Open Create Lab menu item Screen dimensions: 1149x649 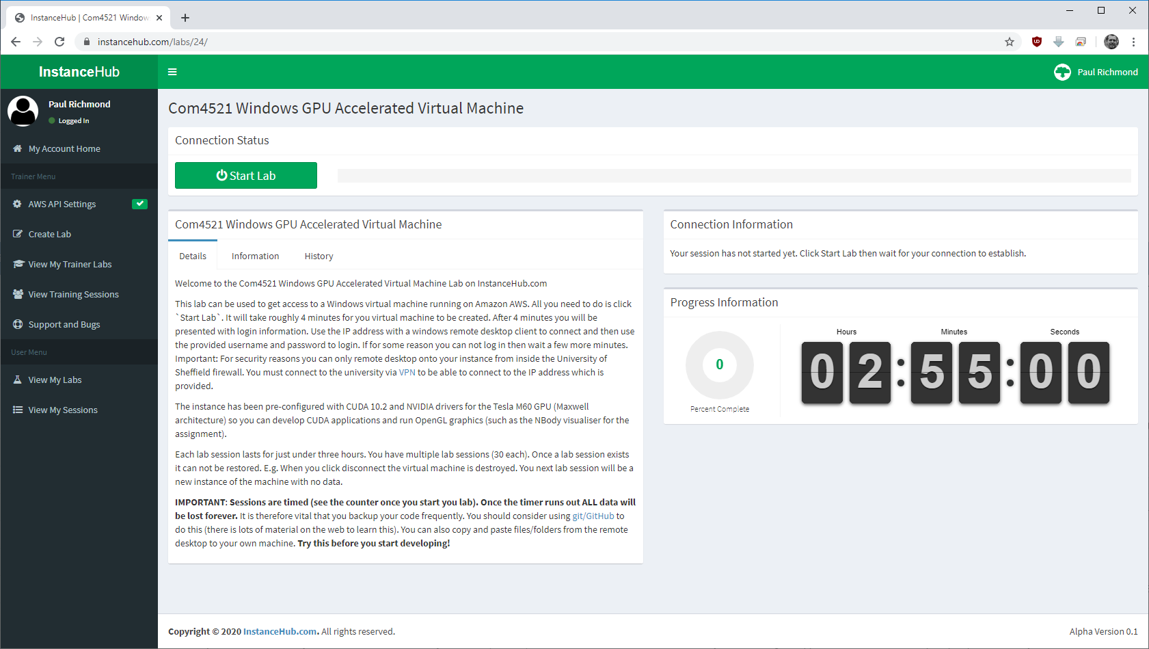click(79, 234)
